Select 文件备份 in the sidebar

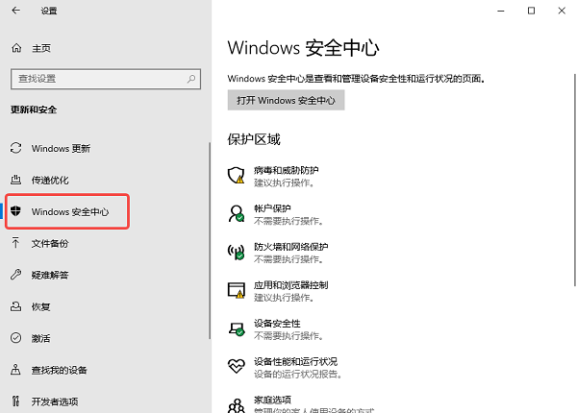50,243
